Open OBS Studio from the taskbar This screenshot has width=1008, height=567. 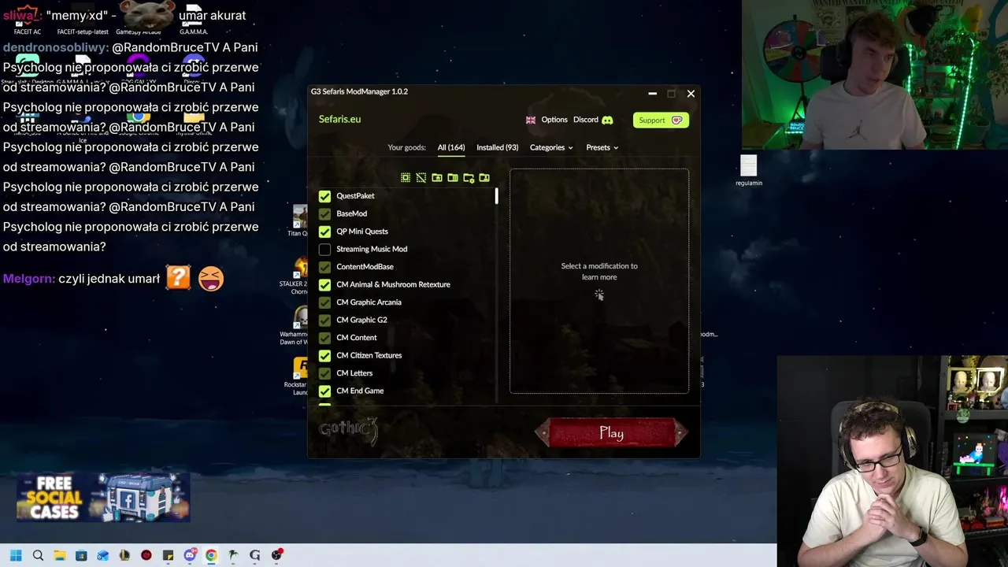276,555
